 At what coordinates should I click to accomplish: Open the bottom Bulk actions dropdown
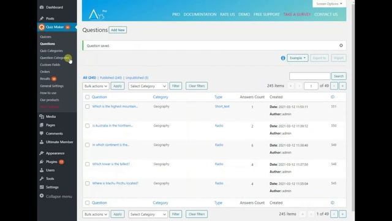pos(96,214)
